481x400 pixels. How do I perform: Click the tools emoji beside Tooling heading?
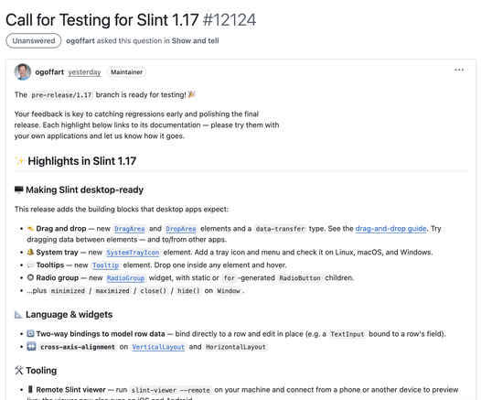pos(18,370)
